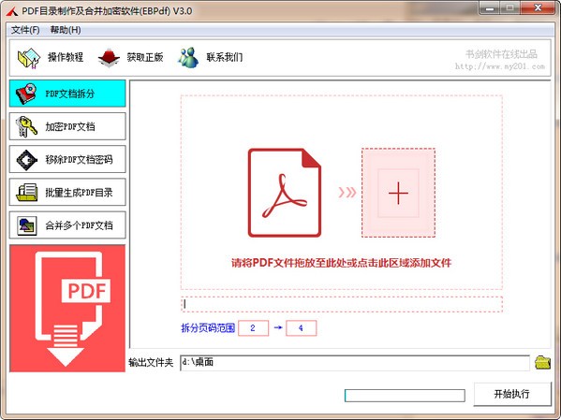Image resolution: width=561 pixels, height=420 pixels.
Task: Click the 合并多个PDF文档 picture icon
Action: pos(27,225)
